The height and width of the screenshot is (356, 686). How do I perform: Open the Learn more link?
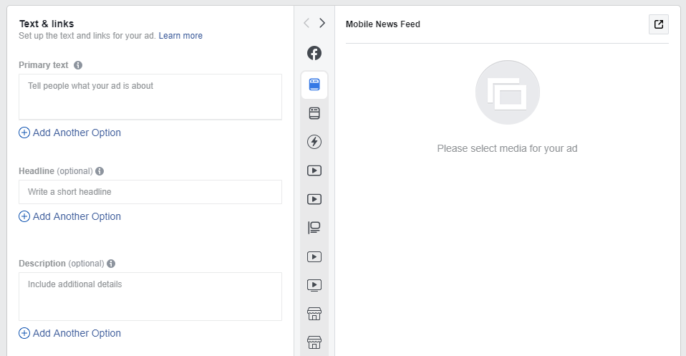coord(180,36)
